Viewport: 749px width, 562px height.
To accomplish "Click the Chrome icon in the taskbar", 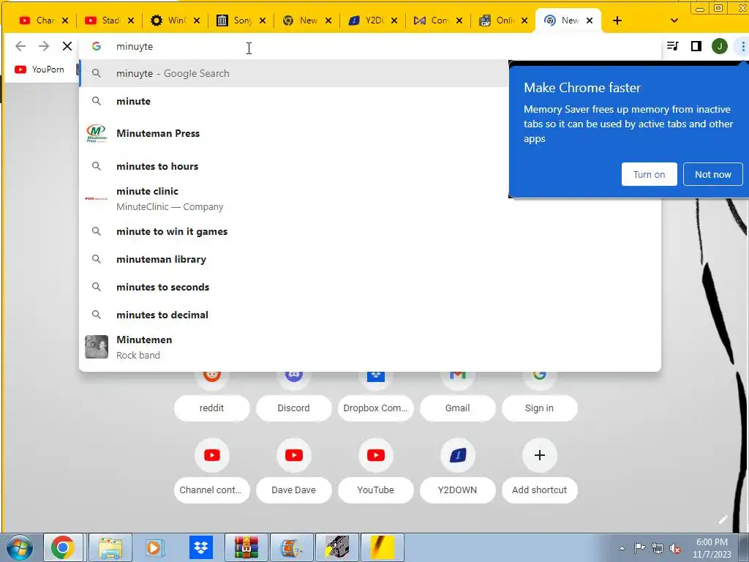I will click(x=63, y=547).
